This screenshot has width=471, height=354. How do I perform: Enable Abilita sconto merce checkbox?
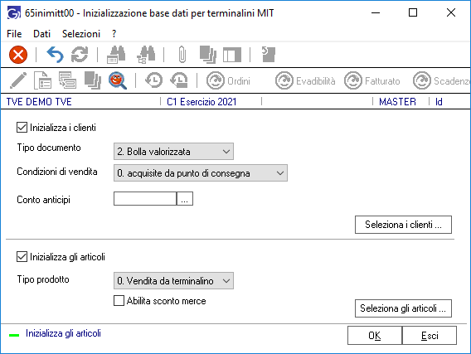[x=119, y=301]
